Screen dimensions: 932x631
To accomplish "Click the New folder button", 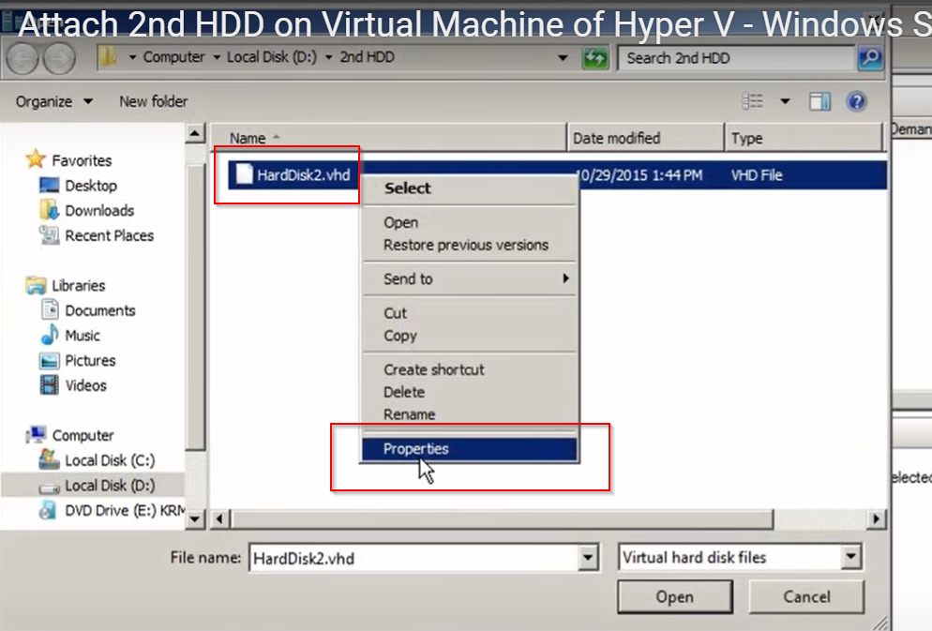I will click(x=154, y=101).
